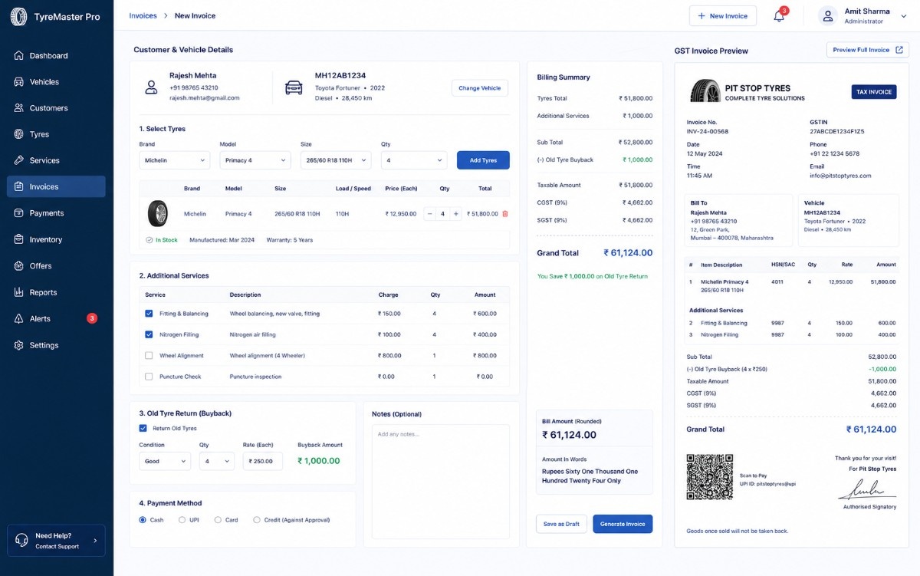Viewport: 920px width, 576px height.
Task: Click the authorised signatory signature
Action: (866, 489)
